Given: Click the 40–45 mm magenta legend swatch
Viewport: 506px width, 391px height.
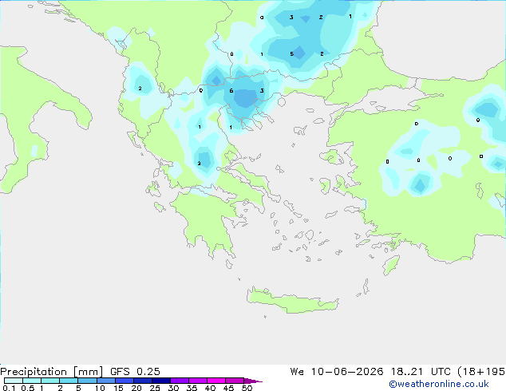Looking at the screenshot, I should (x=216, y=381).
